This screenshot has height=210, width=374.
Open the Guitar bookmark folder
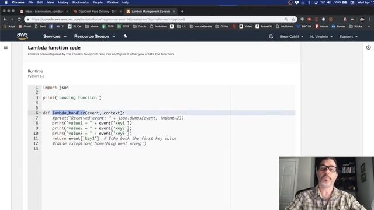222,26
